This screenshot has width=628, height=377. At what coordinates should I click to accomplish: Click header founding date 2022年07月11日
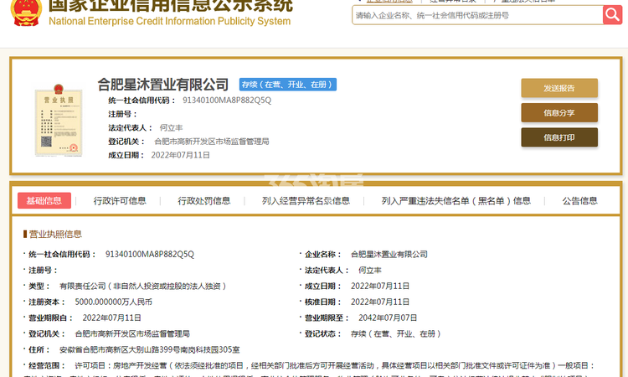tap(180, 155)
